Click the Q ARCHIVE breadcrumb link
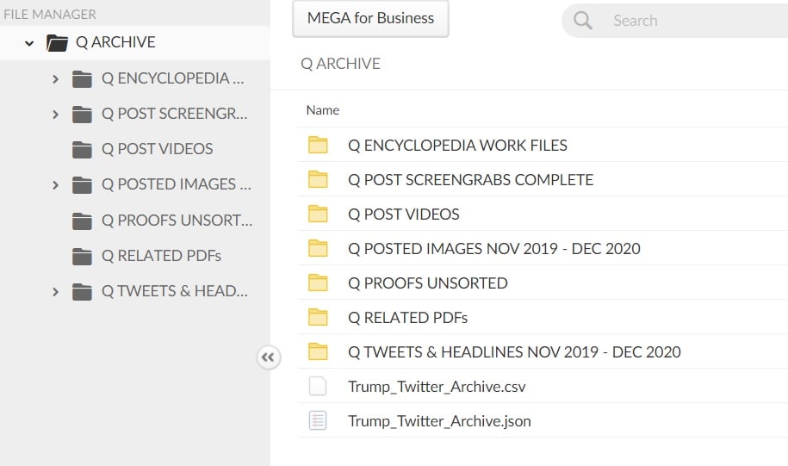The height and width of the screenshot is (466, 788). tap(340, 64)
